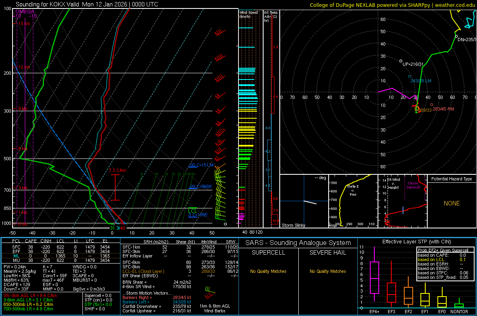Click the Prob EF2+ Given Supercell header

[443, 250]
